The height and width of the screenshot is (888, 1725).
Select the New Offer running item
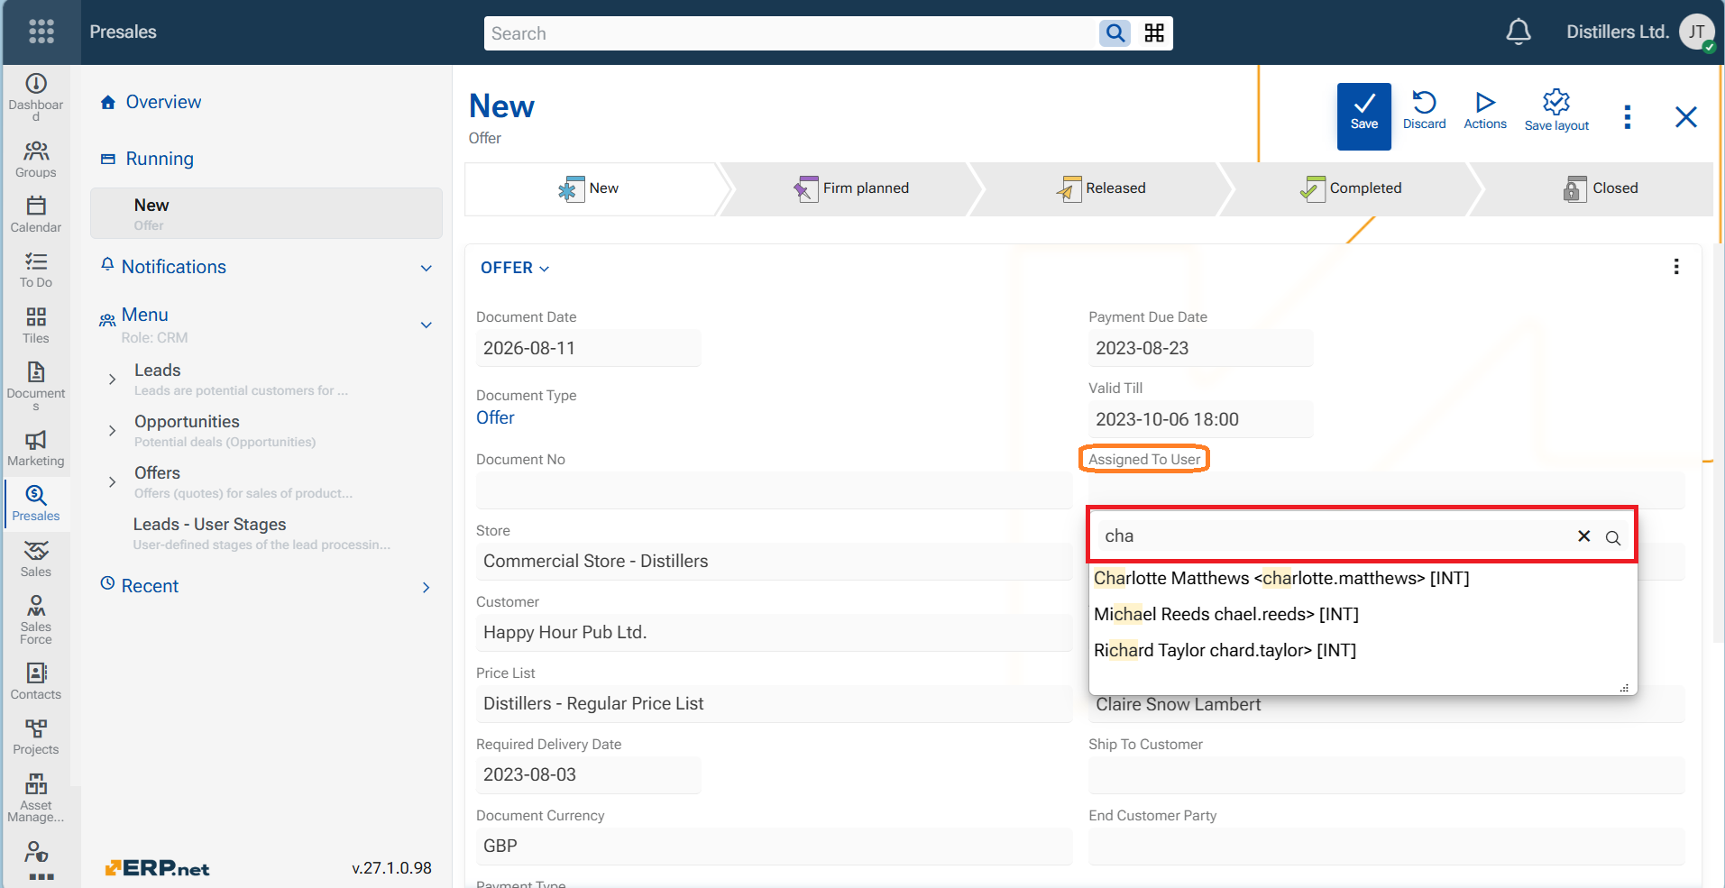(266, 213)
